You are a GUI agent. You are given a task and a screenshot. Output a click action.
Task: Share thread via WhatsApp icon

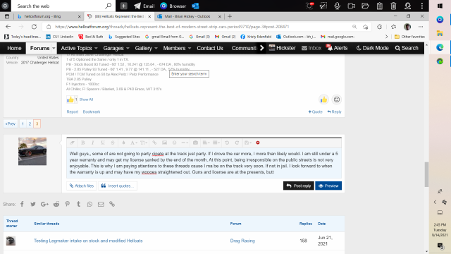click(x=89, y=204)
